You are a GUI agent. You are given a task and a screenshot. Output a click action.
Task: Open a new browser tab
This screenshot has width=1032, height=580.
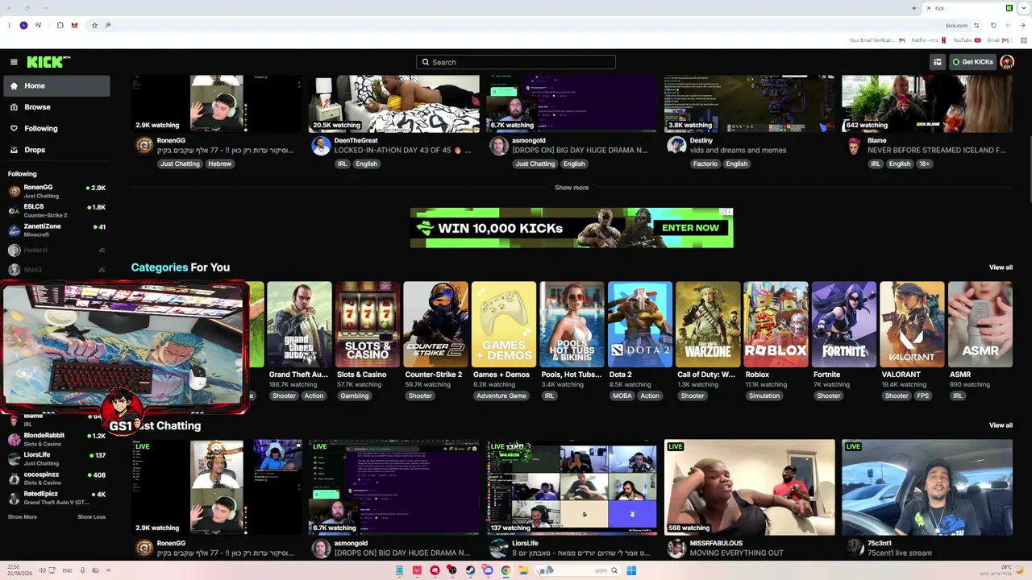click(913, 8)
